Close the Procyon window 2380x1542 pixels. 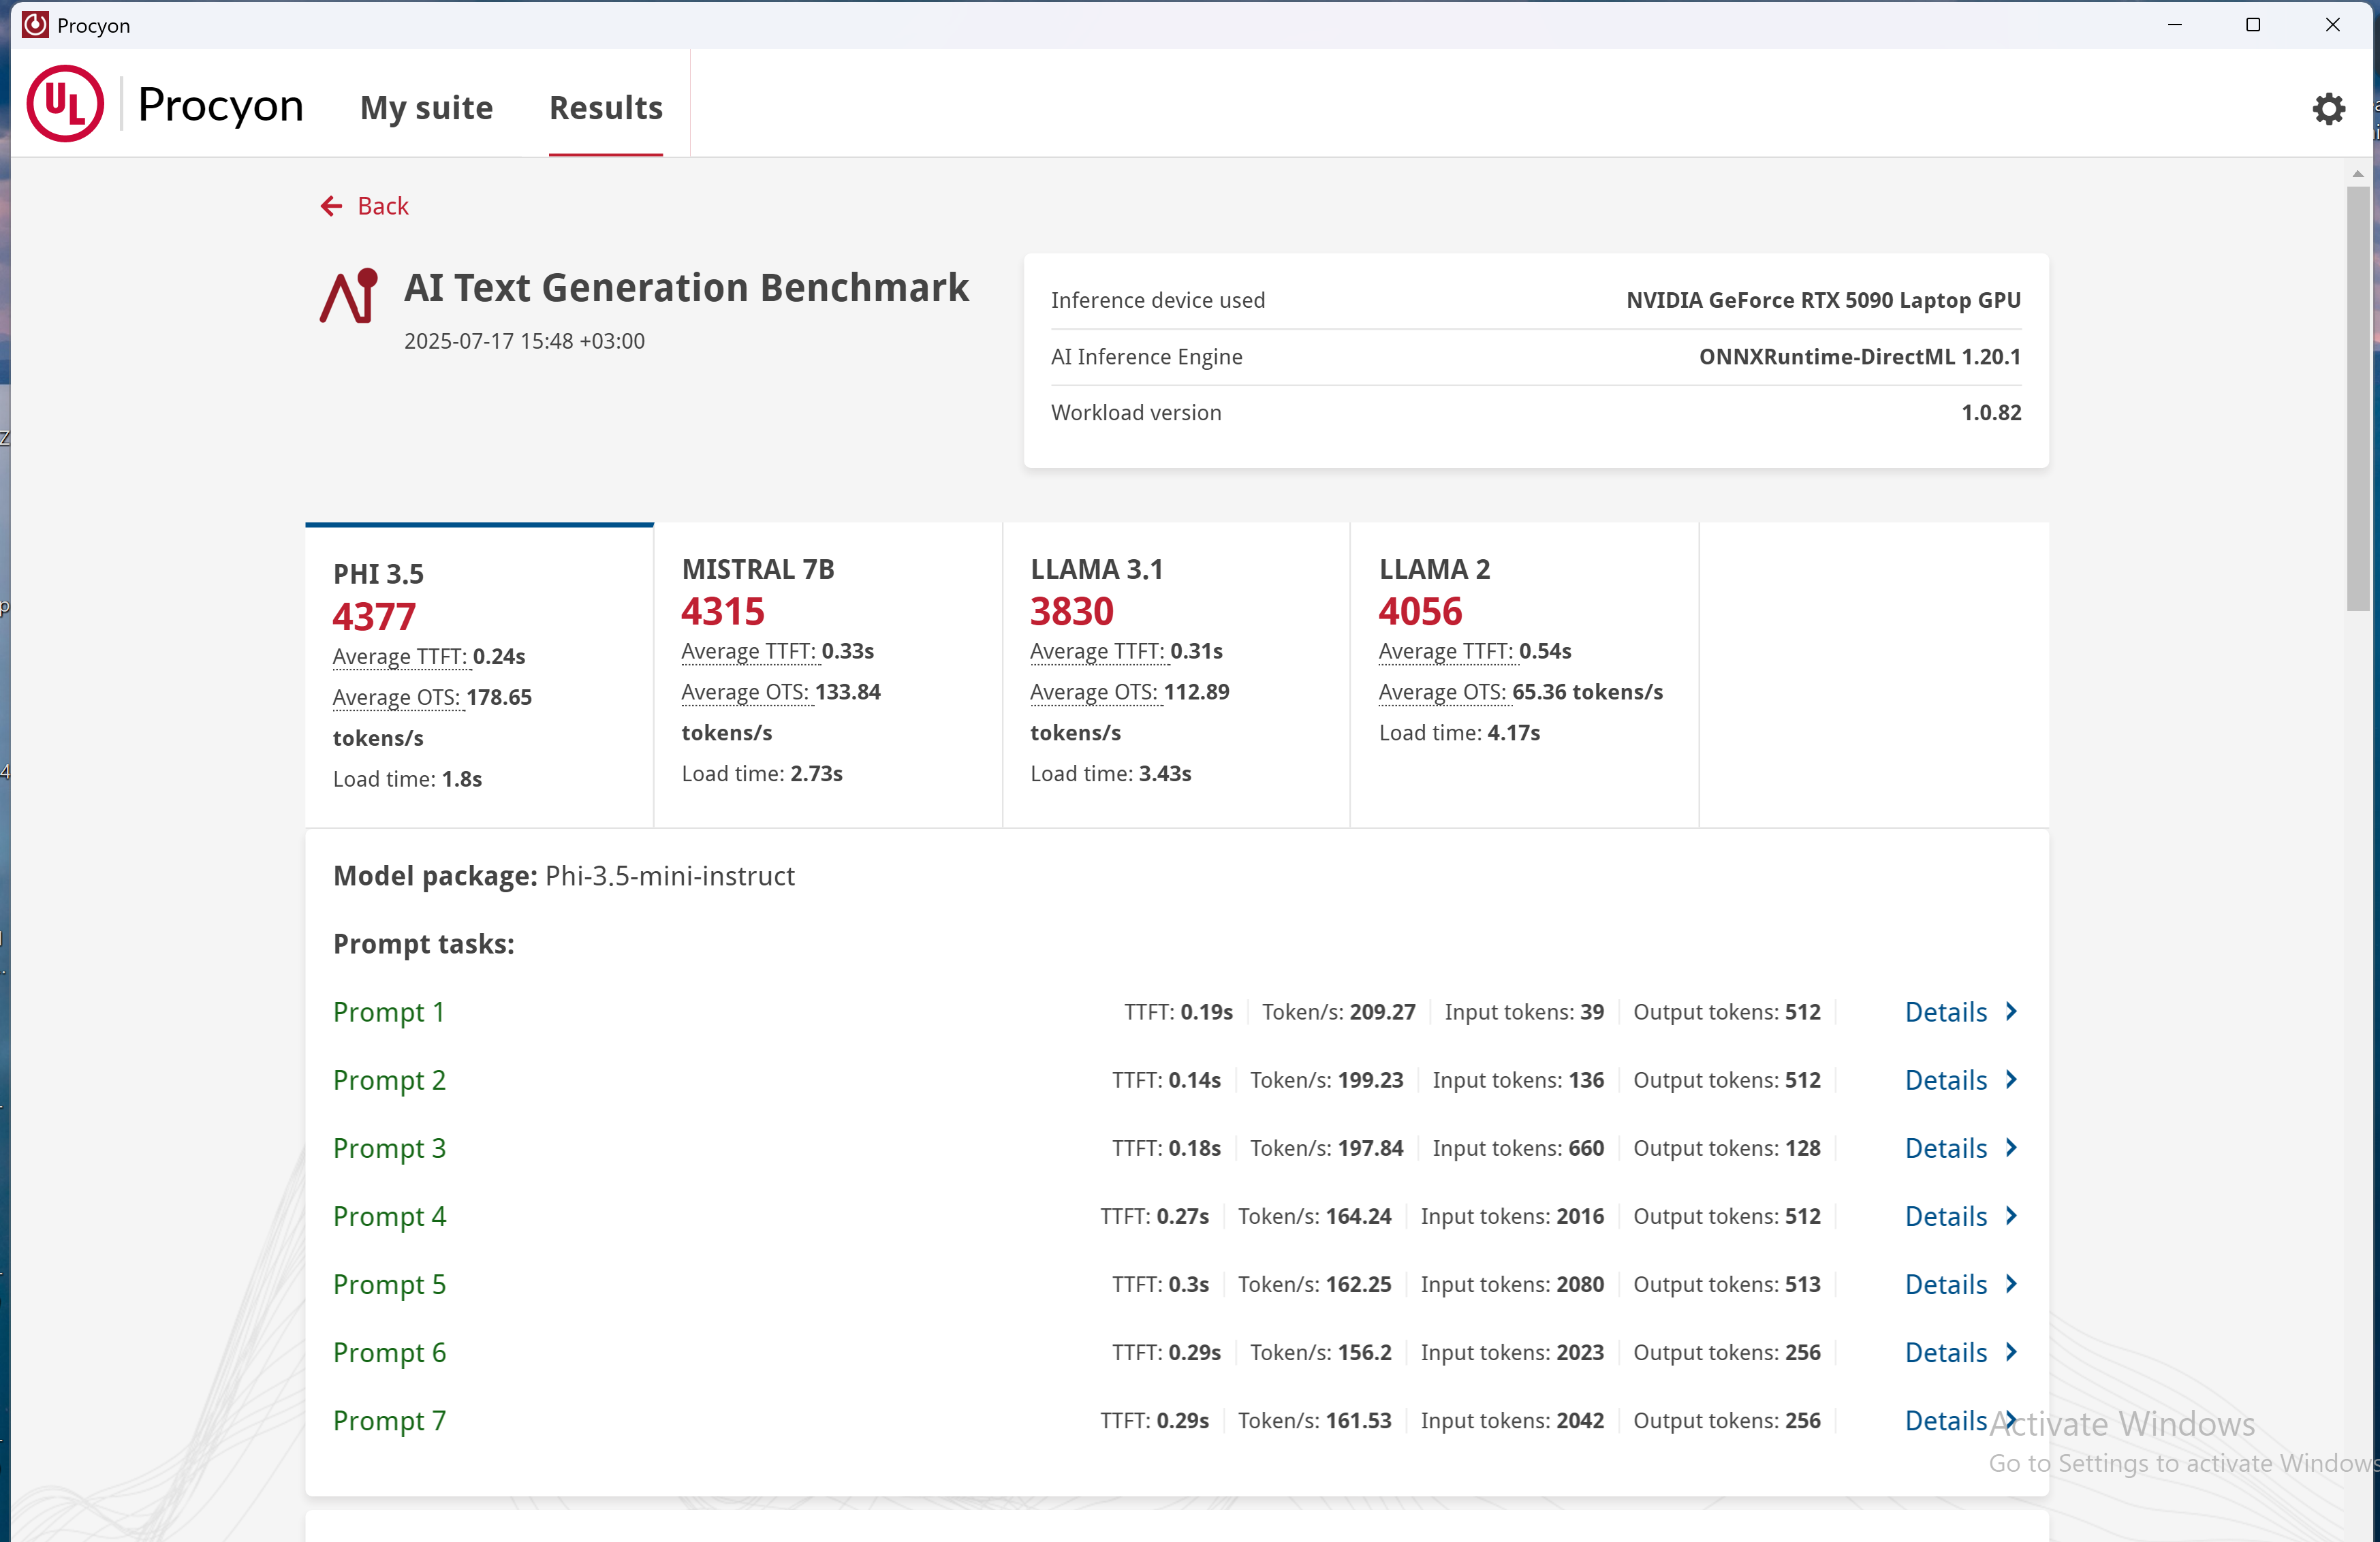tap(2332, 24)
